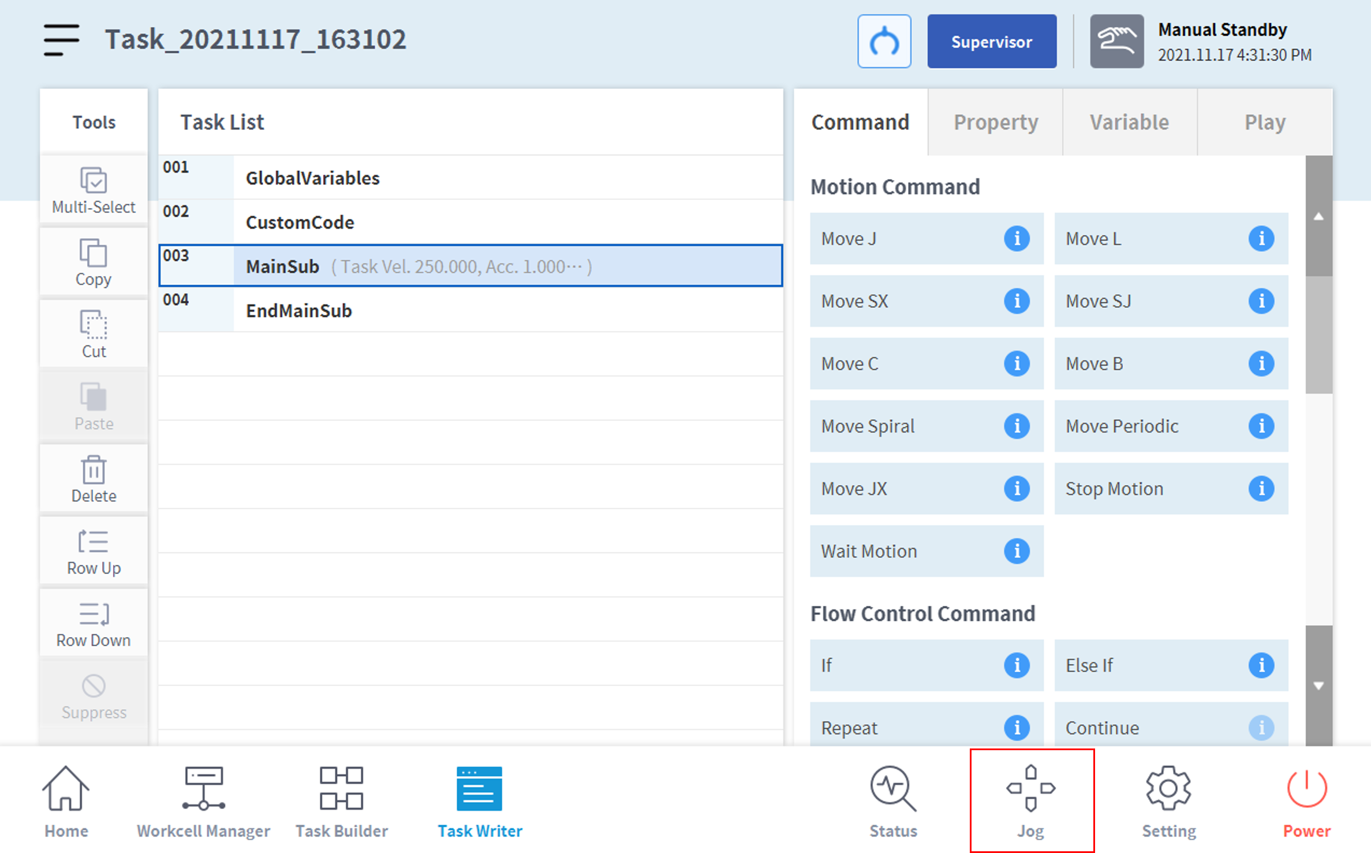Show info for Move J command
The width and height of the screenshot is (1371, 853).
coord(1017,239)
